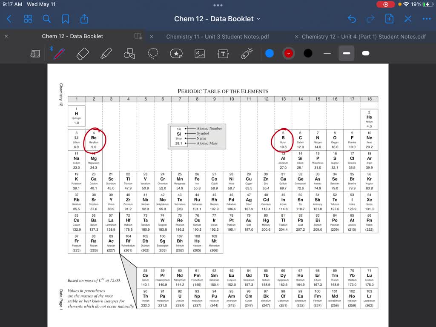Open the search magnifier
The image size is (436, 327).
pos(47,19)
